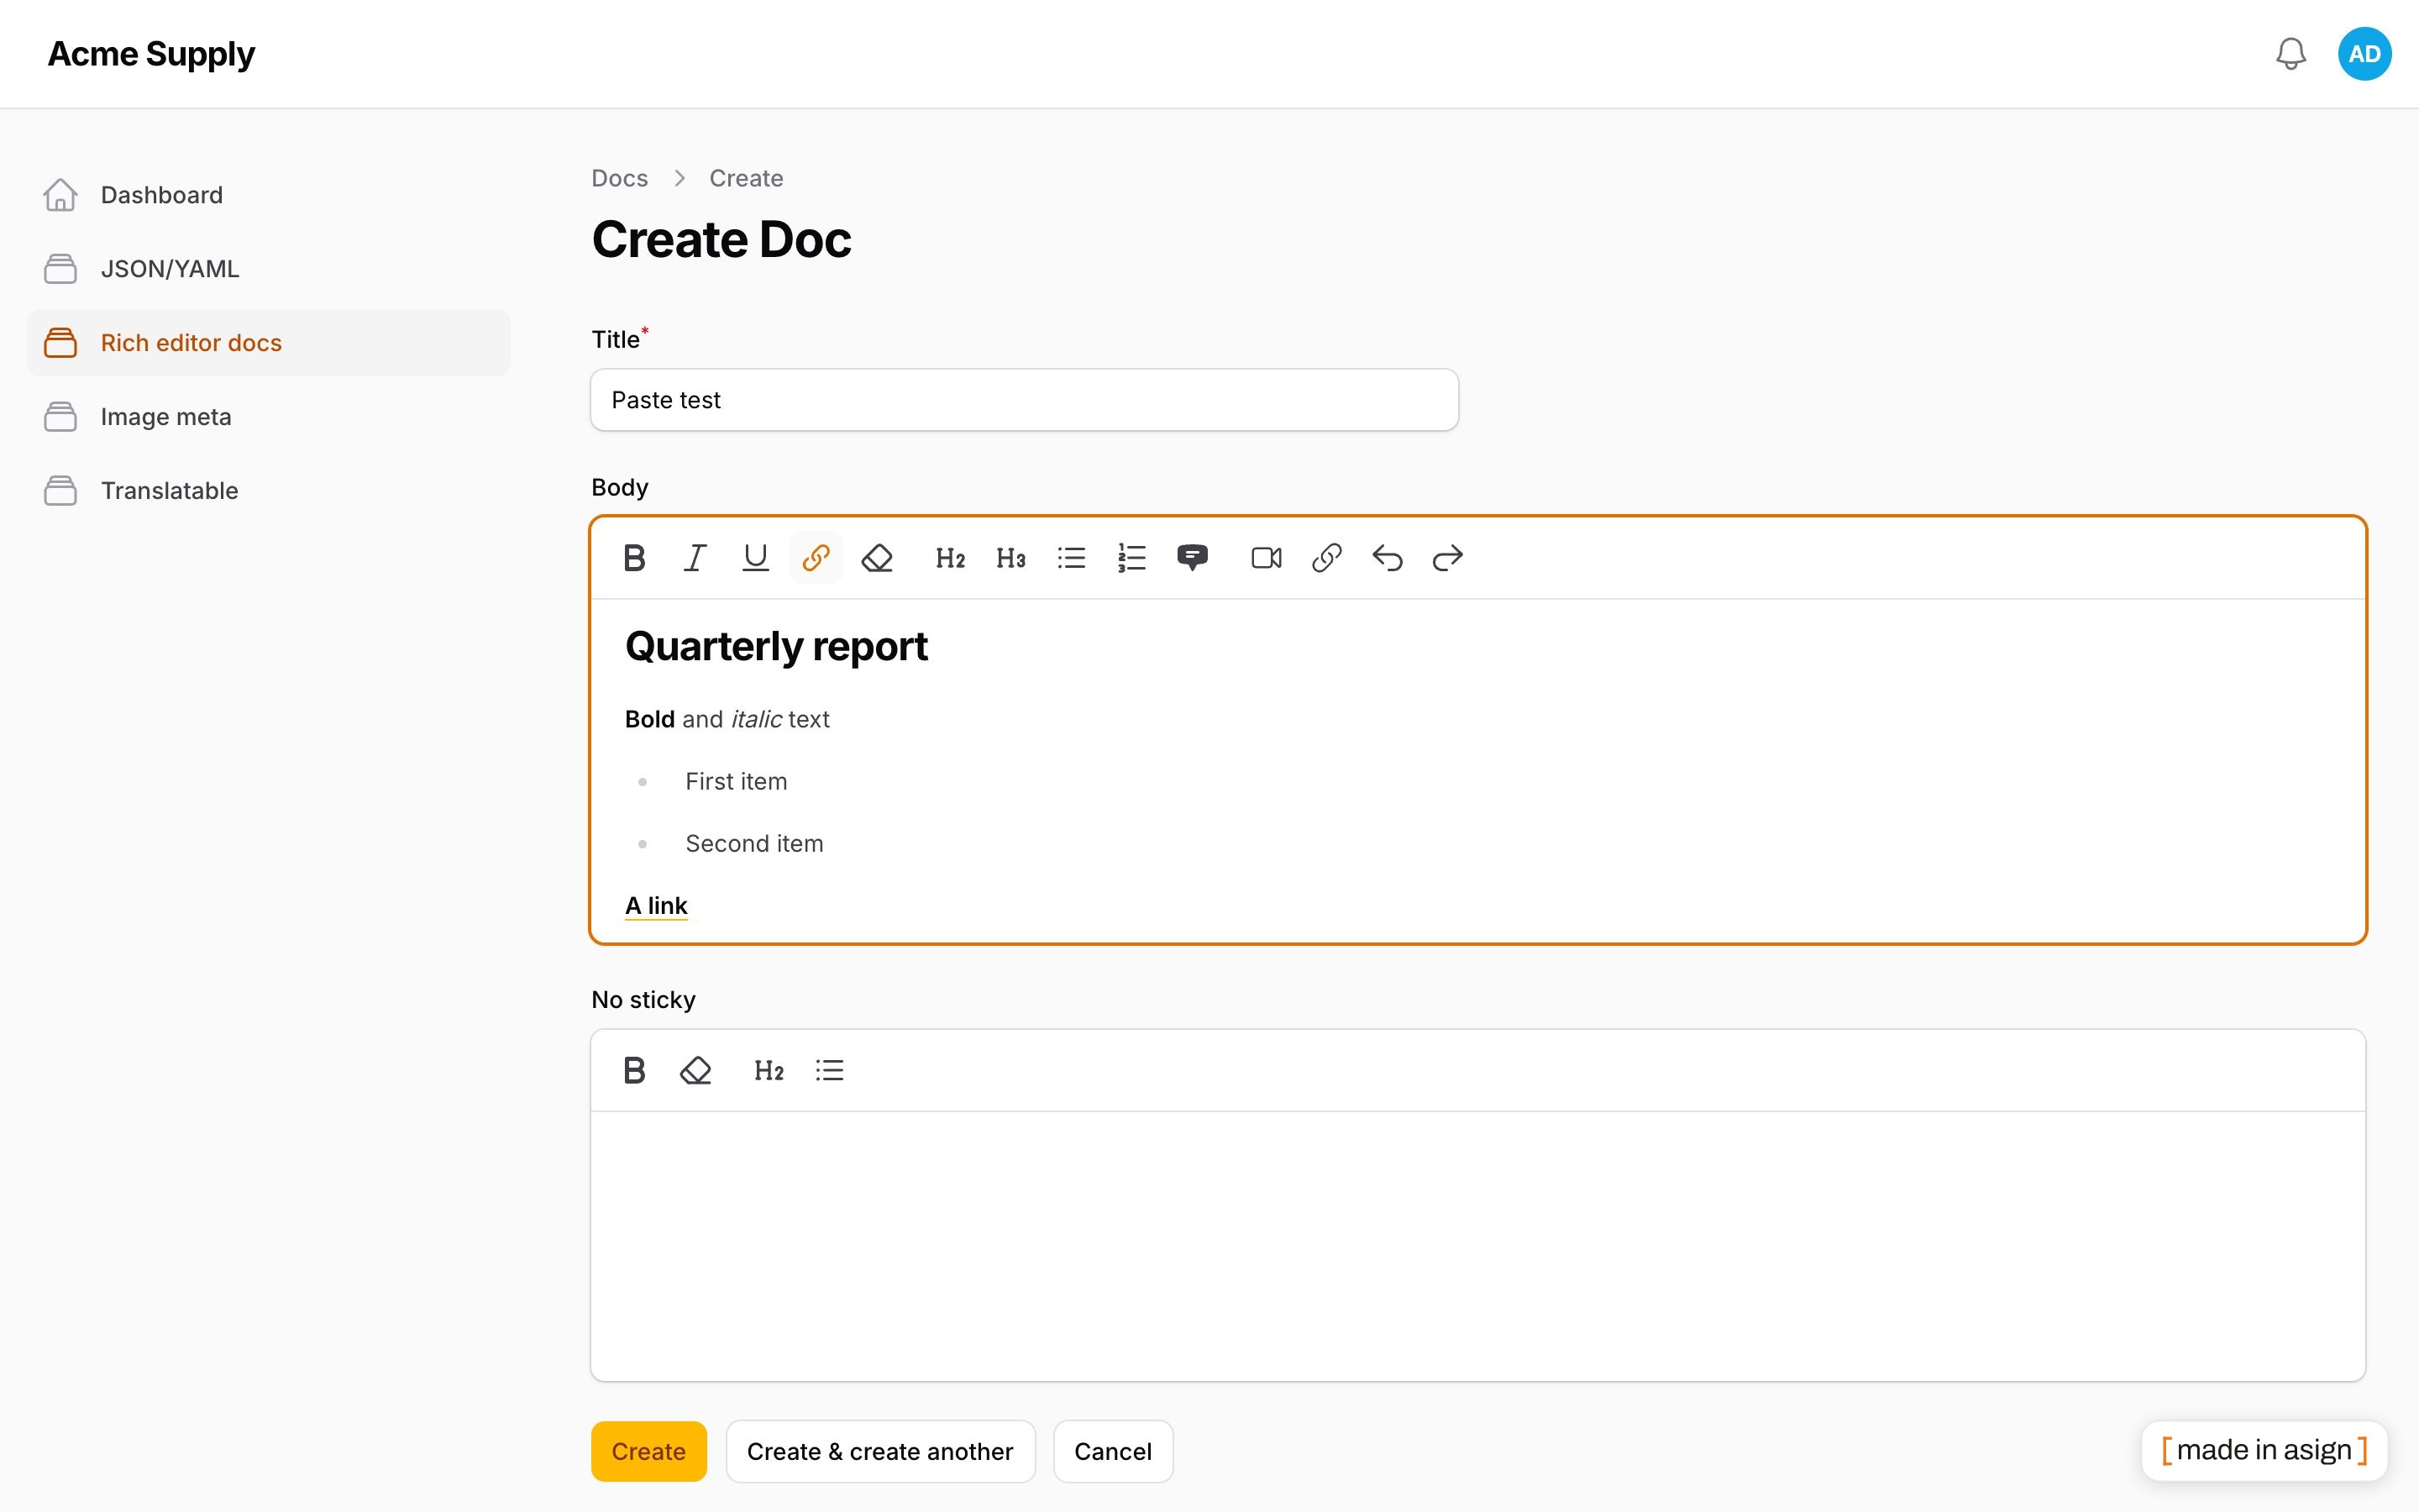Focus the Title input field
Image resolution: width=2419 pixels, height=1512 pixels.
[x=1025, y=400]
